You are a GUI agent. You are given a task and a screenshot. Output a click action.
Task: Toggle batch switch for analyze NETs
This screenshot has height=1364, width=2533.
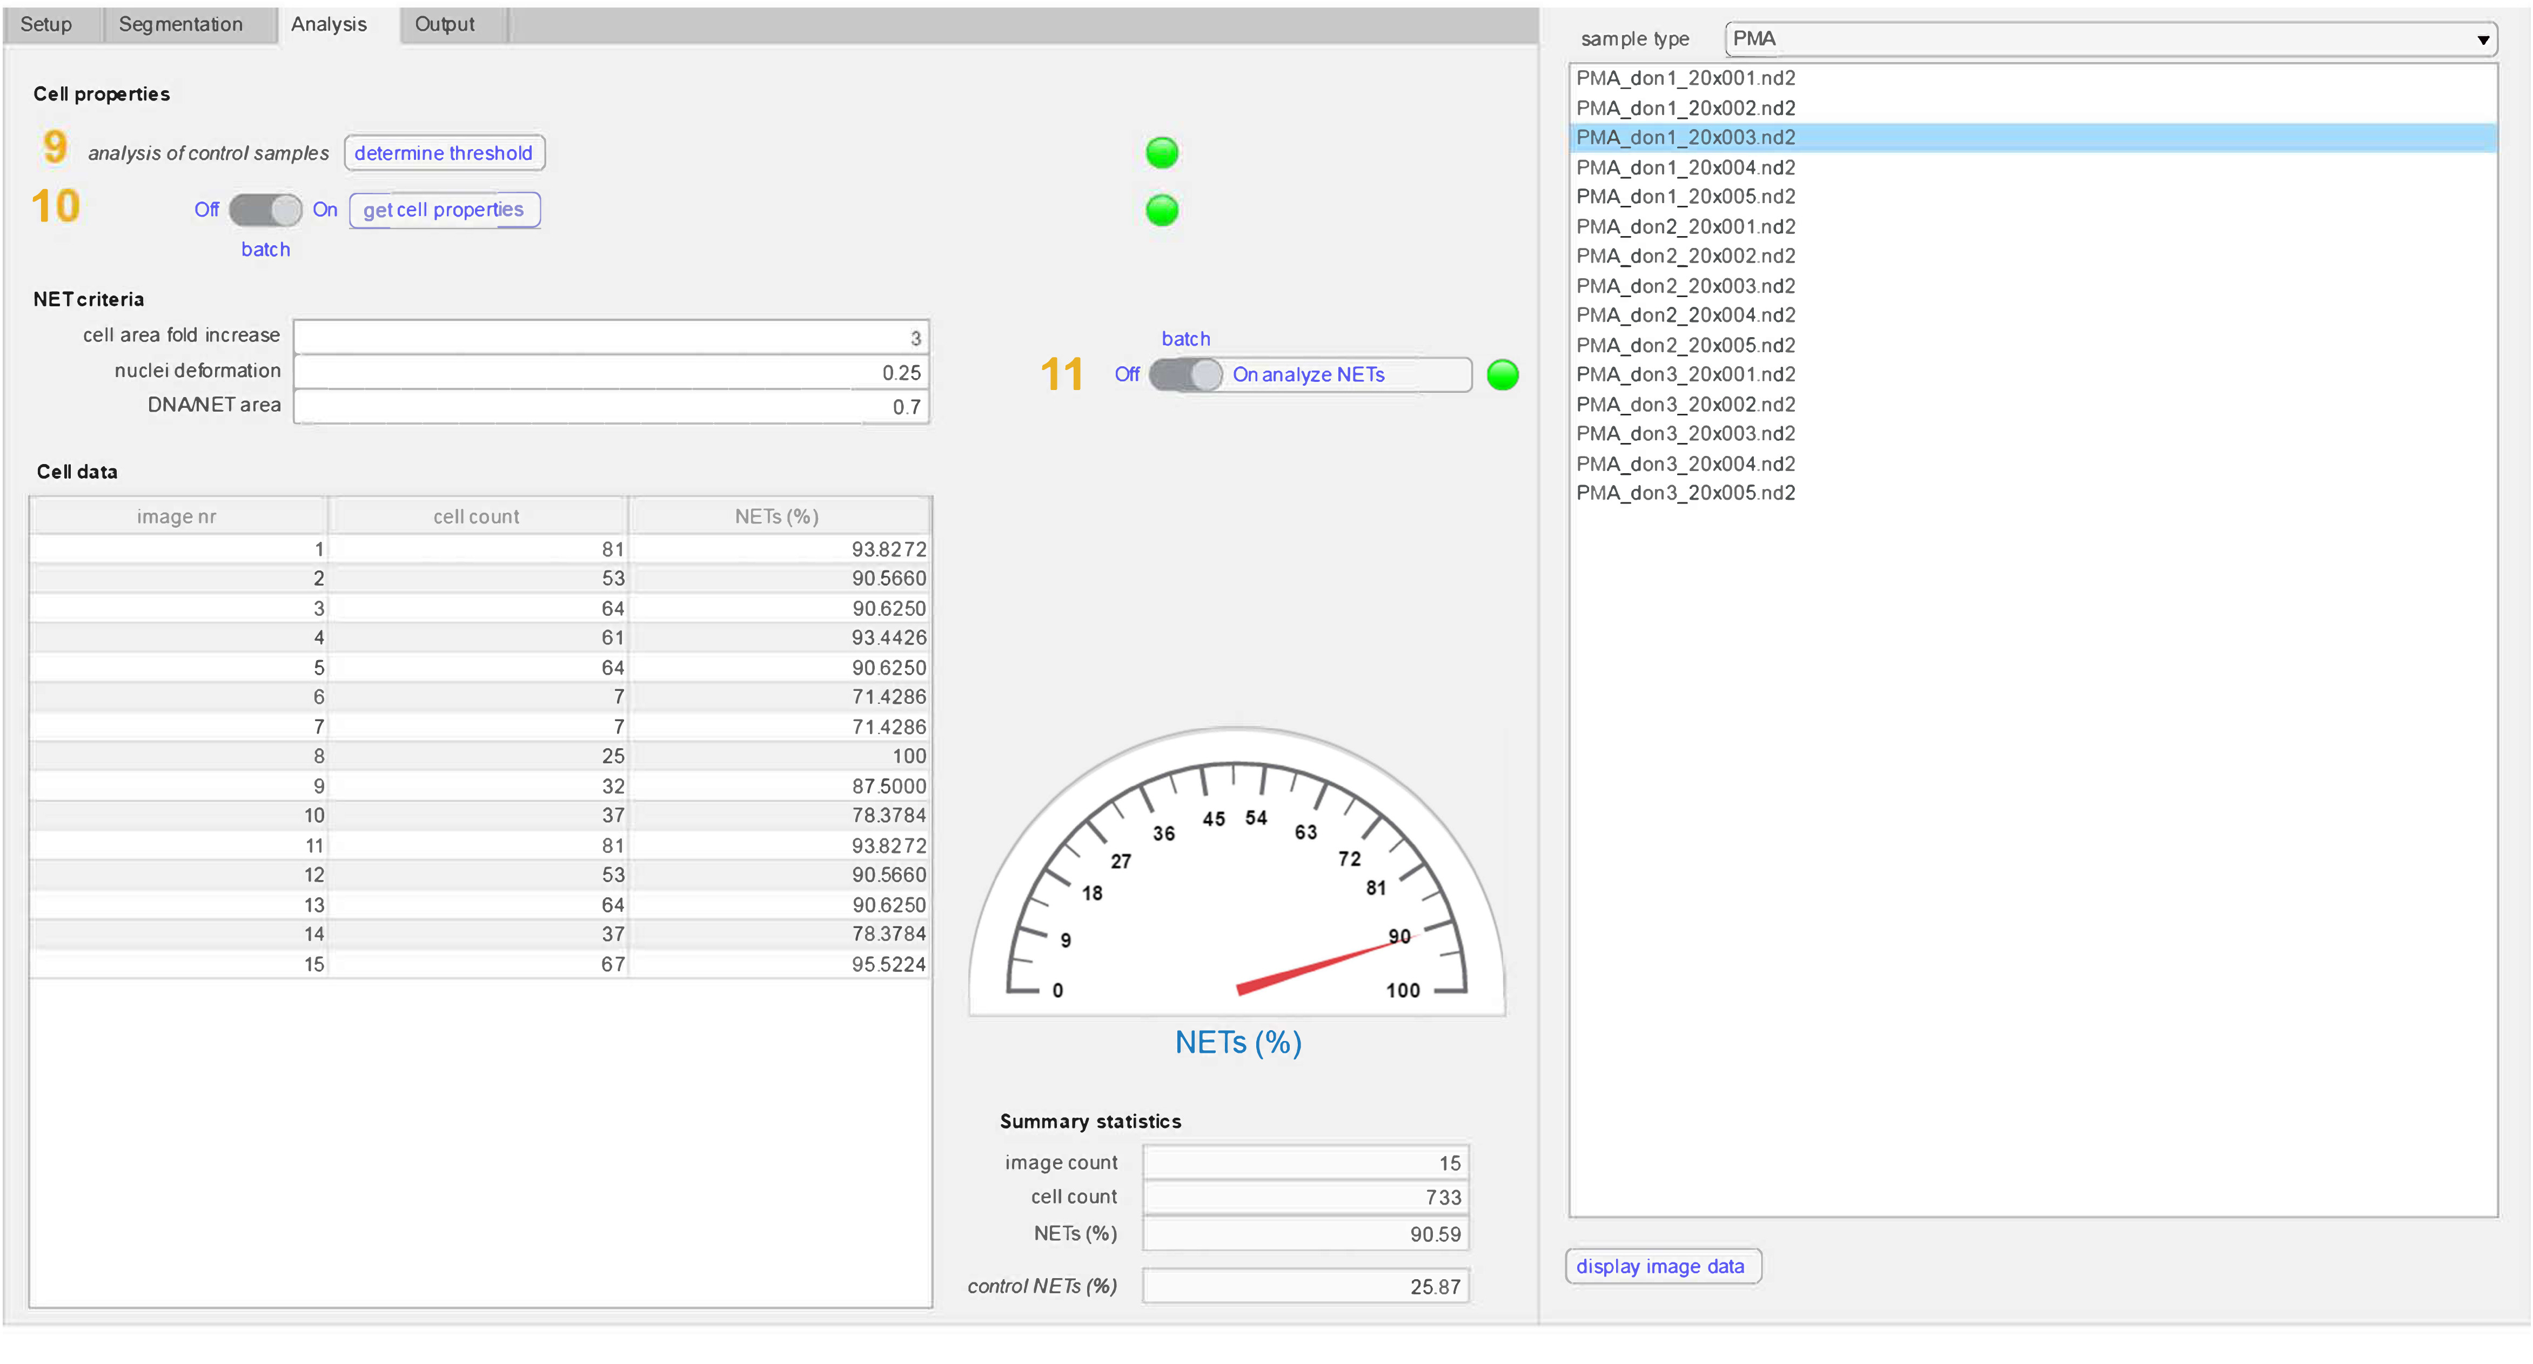1185,375
